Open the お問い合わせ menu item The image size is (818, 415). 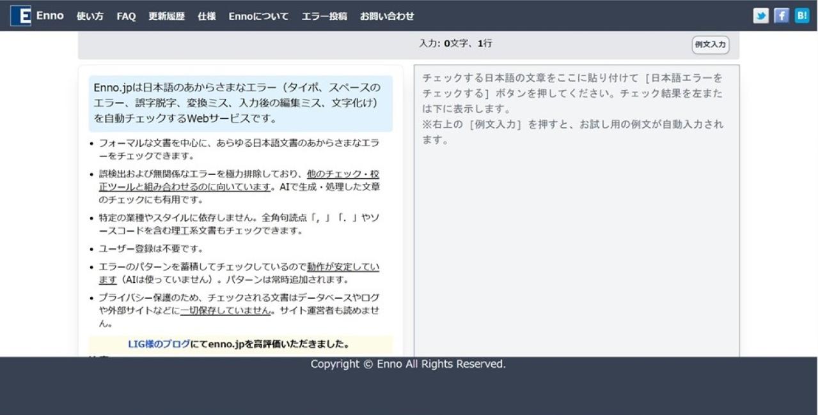click(x=387, y=16)
